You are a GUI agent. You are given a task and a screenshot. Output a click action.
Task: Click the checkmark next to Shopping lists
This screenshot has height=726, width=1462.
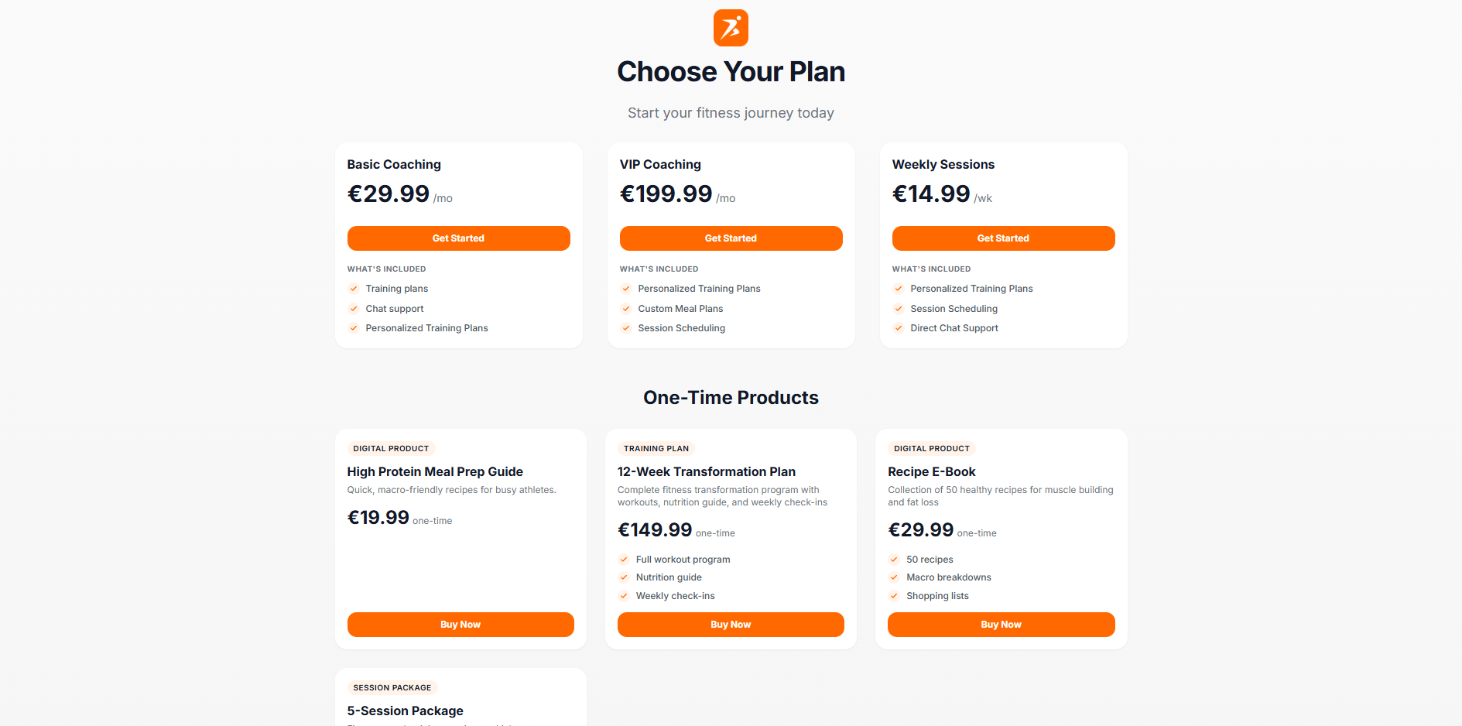[x=895, y=595]
